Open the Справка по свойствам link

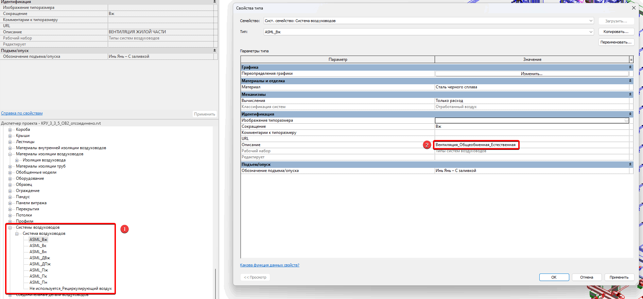pyautogui.click(x=22, y=113)
